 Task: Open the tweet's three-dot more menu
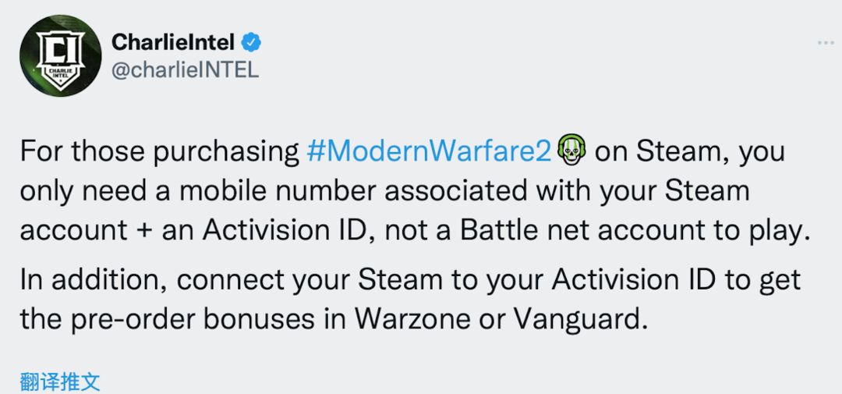pyautogui.click(x=826, y=43)
